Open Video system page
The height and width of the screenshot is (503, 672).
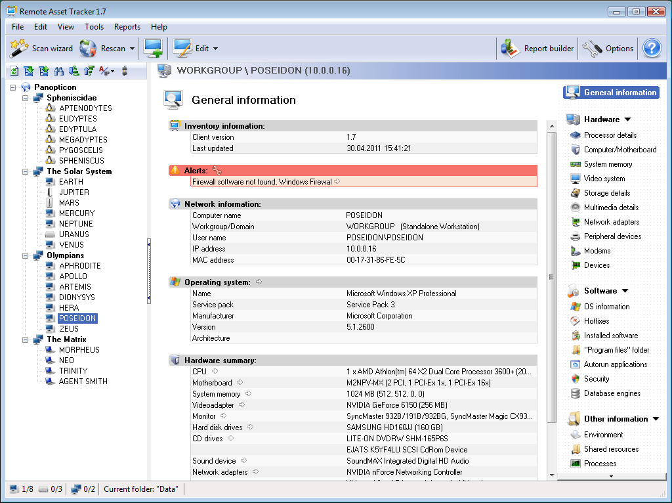(604, 179)
